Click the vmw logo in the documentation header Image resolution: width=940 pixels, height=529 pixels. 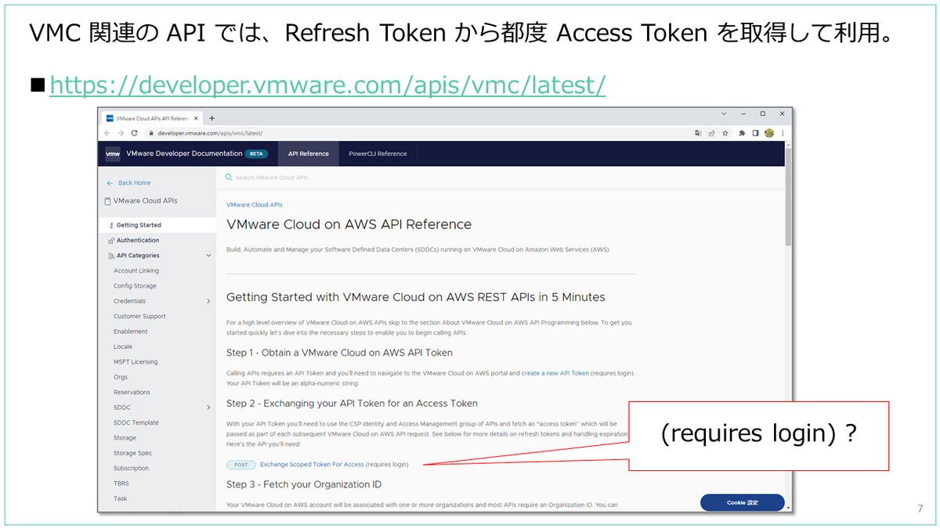pos(114,154)
